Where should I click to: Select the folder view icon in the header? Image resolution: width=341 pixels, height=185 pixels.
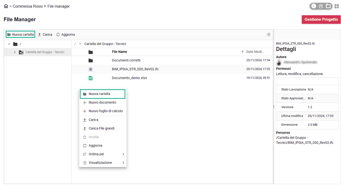pyautogui.click(x=328, y=6)
